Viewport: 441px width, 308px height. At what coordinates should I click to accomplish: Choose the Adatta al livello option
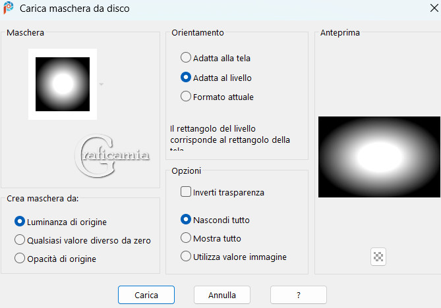coord(186,78)
